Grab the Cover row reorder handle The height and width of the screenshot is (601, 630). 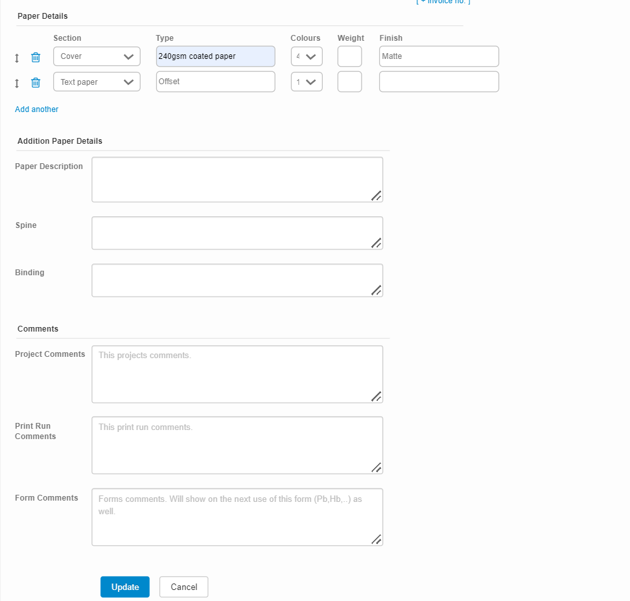pyautogui.click(x=17, y=58)
